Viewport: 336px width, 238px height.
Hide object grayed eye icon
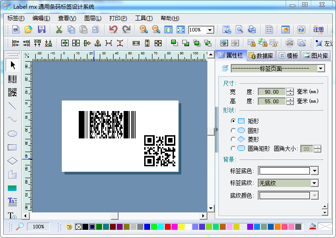[235, 43]
